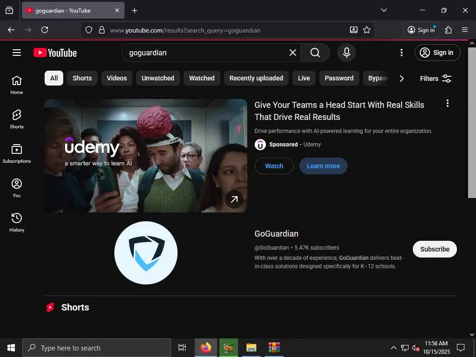Screen dimensions: 476x357
Task: Open the Udemy ad options menu
Action: click(x=447, y=104)
